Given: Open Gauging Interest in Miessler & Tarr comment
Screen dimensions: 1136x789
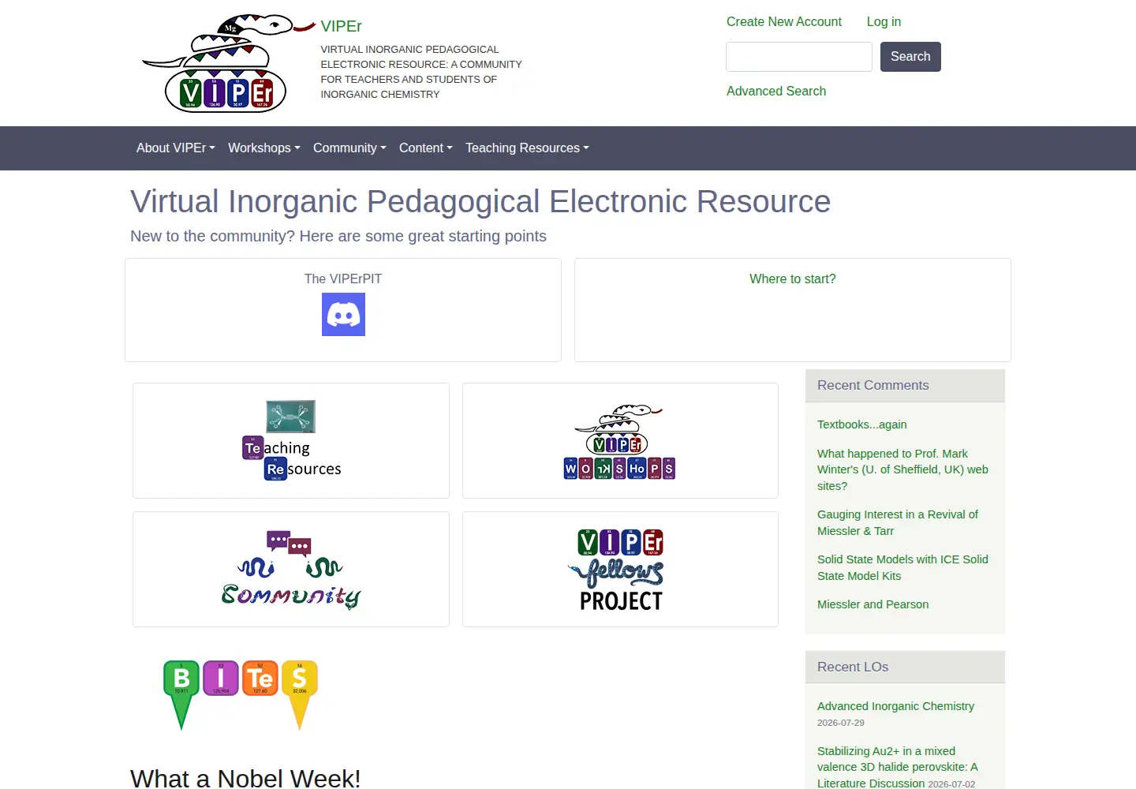Looking at the screenshot, I should 898,522.
